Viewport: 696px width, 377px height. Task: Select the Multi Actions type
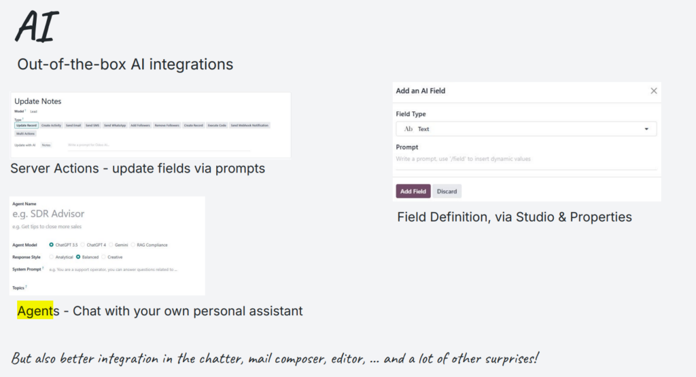point(25,134)
